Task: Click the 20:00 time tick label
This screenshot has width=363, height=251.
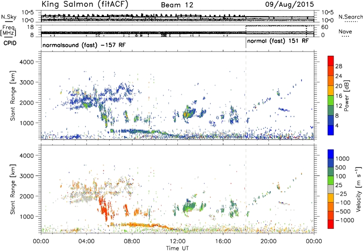Action: pos(269,241)
